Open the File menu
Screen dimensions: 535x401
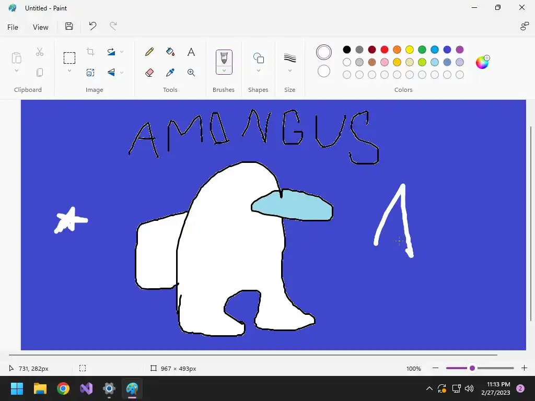13,27
